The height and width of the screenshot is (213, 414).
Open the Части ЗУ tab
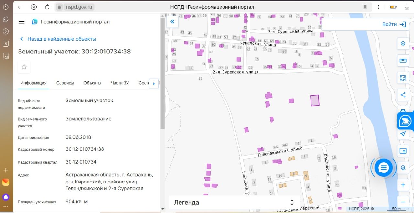pyautogui.click(x=120, y=83)
